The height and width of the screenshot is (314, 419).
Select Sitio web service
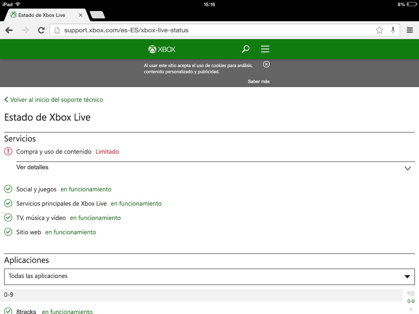(29, 232)
